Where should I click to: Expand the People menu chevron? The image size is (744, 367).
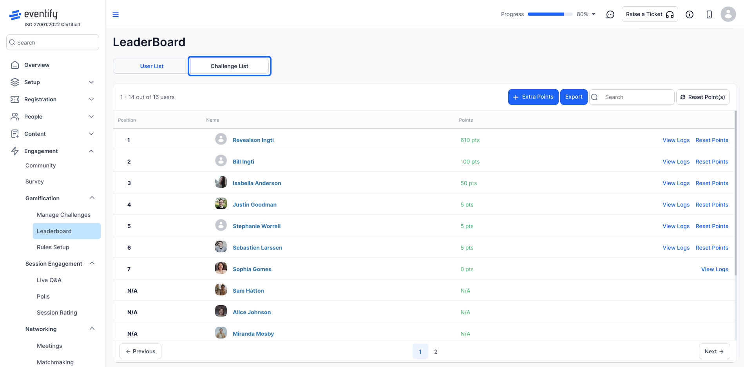[91, 117]
